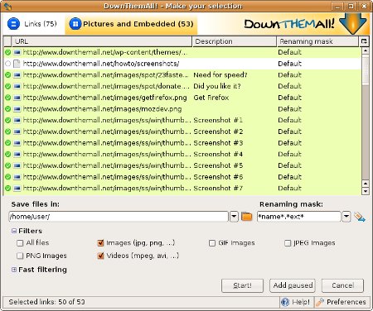Click the Add paused button
Viewport: 373px width, 311px height.
293,285
